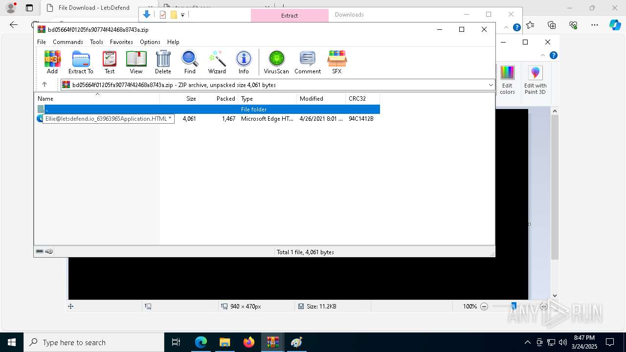Click the CRC value 94C1412B
Viewport: 626px width, 352px height.
click(x=361, y=118)
